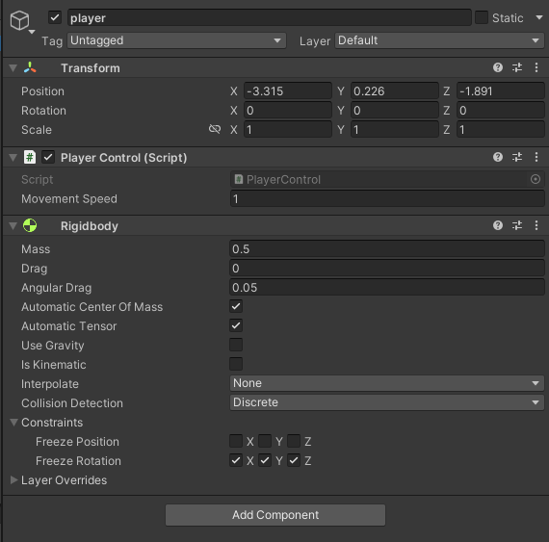Click Position X field
Image resolution: width=549 pixels, height=542 pixels.
pyautogui.click(x=288, y=90)
